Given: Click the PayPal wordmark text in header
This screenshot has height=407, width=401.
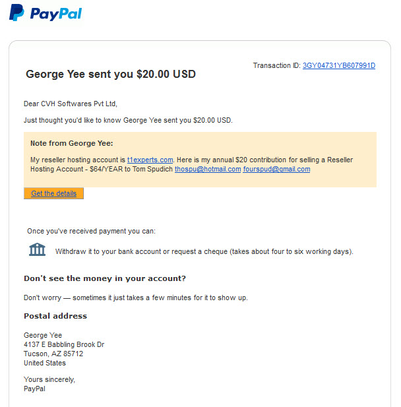Looking at the screenshot, I should [x=56, y=14].
